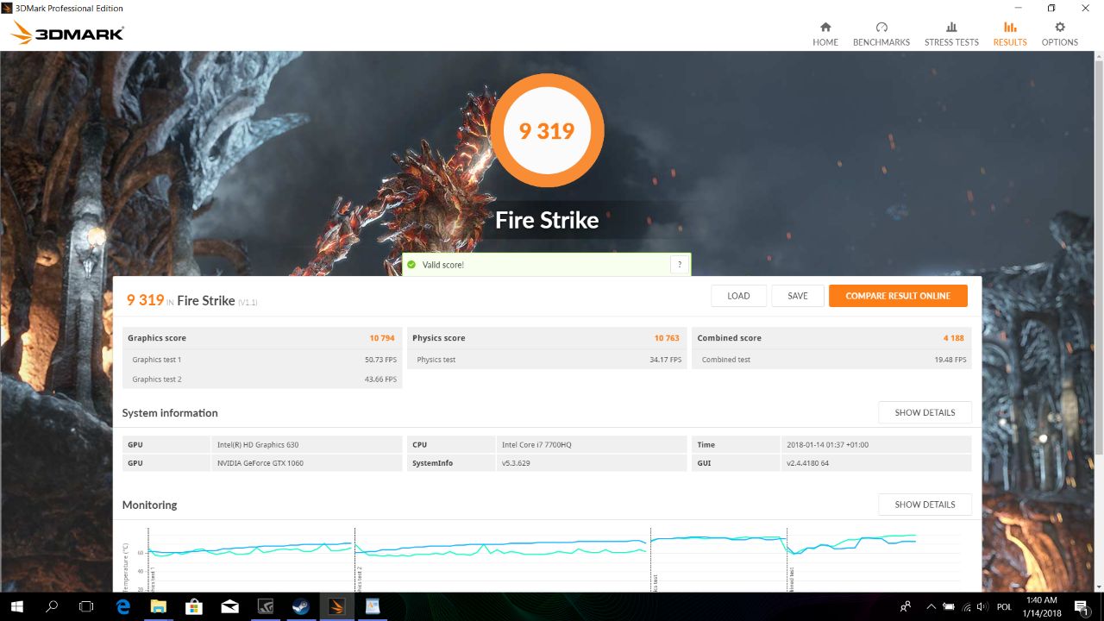This screenshot has width=1104, height=621.
Task: Click the Home icon in 3DMark navigation
Action: 825,33
